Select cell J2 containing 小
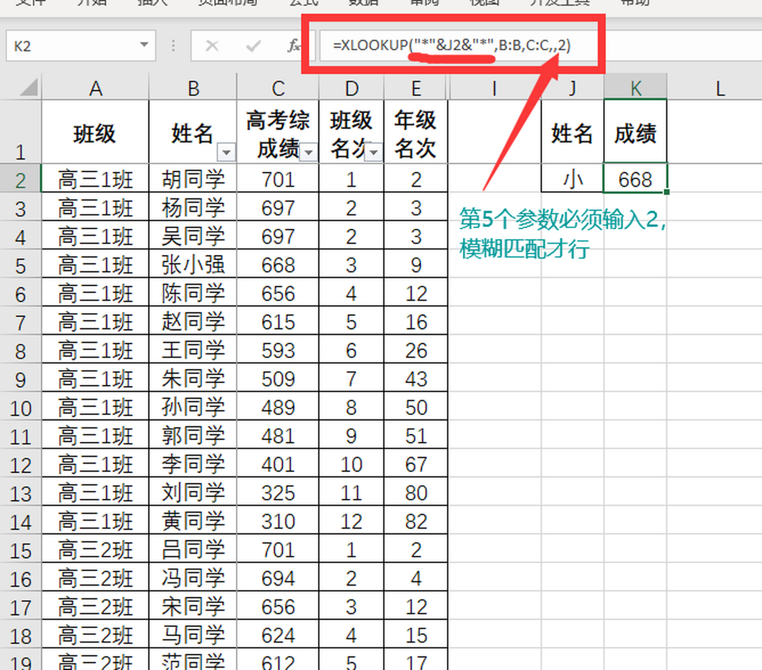The image size is (762, 670). click(571, 179)
